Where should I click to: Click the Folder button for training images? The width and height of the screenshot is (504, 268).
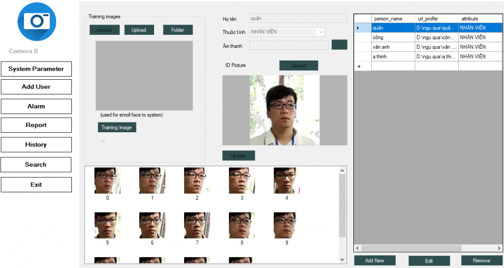coord(178,30)
